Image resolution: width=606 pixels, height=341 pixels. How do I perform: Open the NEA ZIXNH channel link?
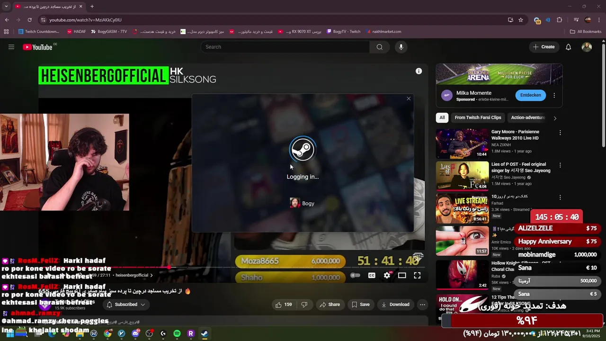(x=501, y=145)
